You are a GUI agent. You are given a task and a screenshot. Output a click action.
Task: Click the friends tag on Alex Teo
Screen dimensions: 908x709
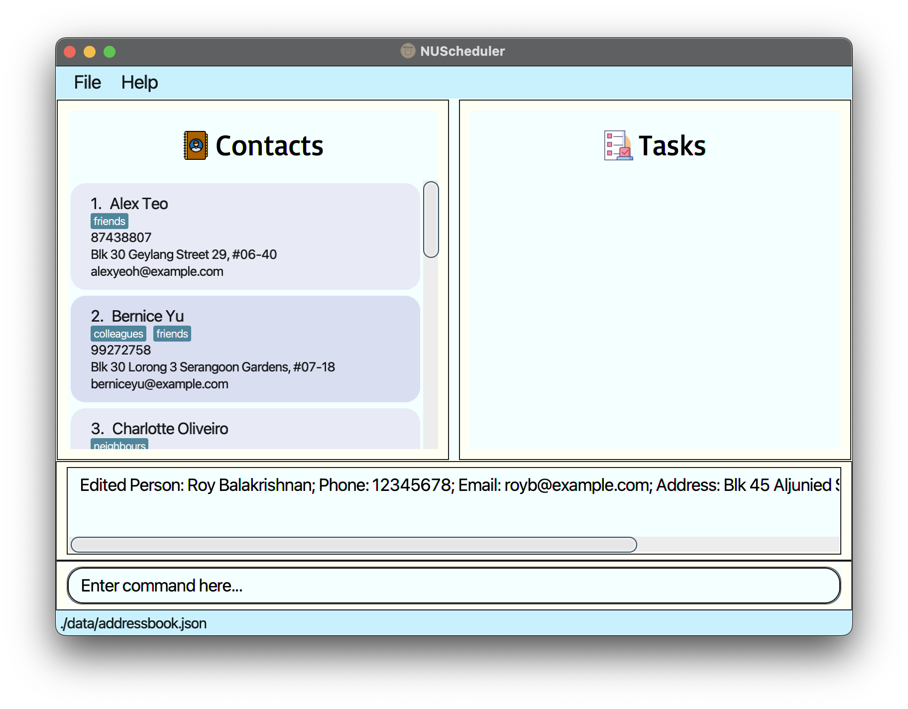point(110,221)
